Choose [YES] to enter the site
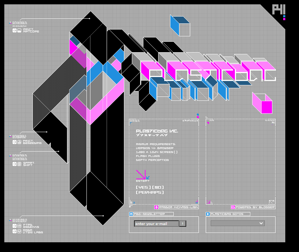299x252 pixels. [143, 187]
